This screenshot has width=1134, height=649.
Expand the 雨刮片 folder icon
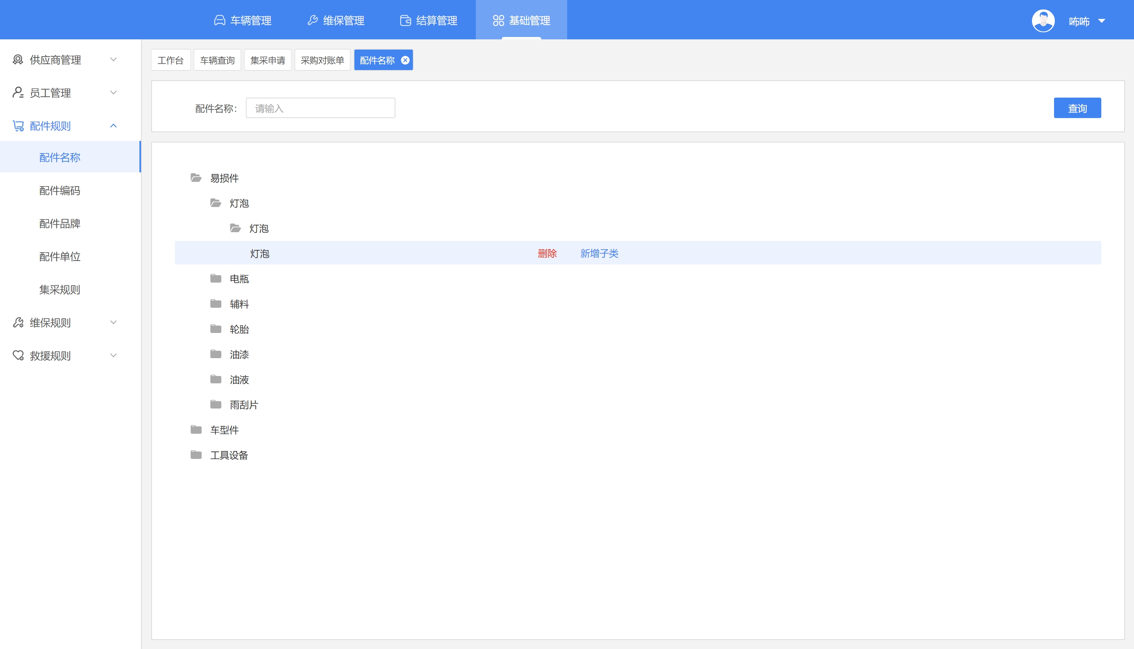click(215, 404)
